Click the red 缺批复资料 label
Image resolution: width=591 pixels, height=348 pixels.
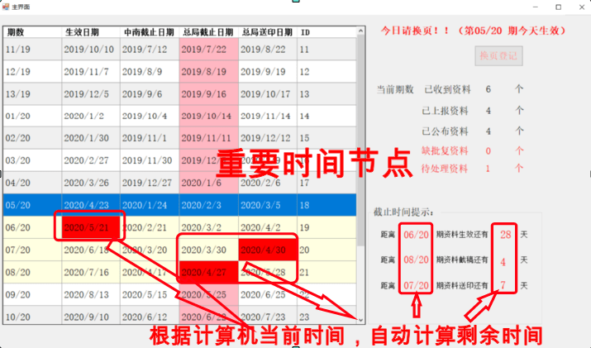(445, 150)
